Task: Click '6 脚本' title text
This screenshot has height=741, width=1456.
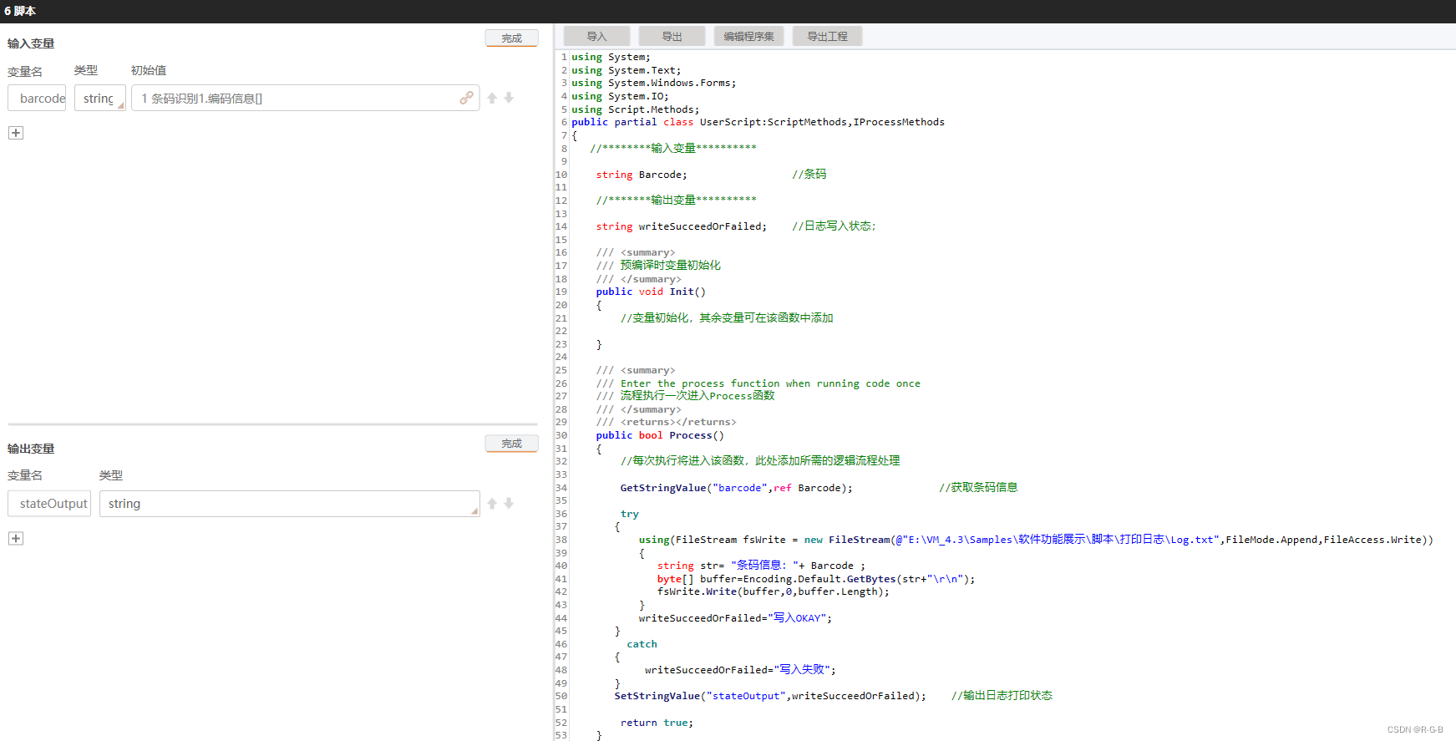Action: [20, 11]
